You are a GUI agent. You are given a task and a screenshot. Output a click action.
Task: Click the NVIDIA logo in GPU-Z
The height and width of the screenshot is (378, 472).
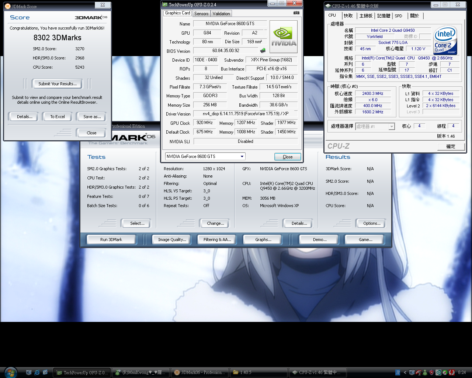click(x=284, y=37)
